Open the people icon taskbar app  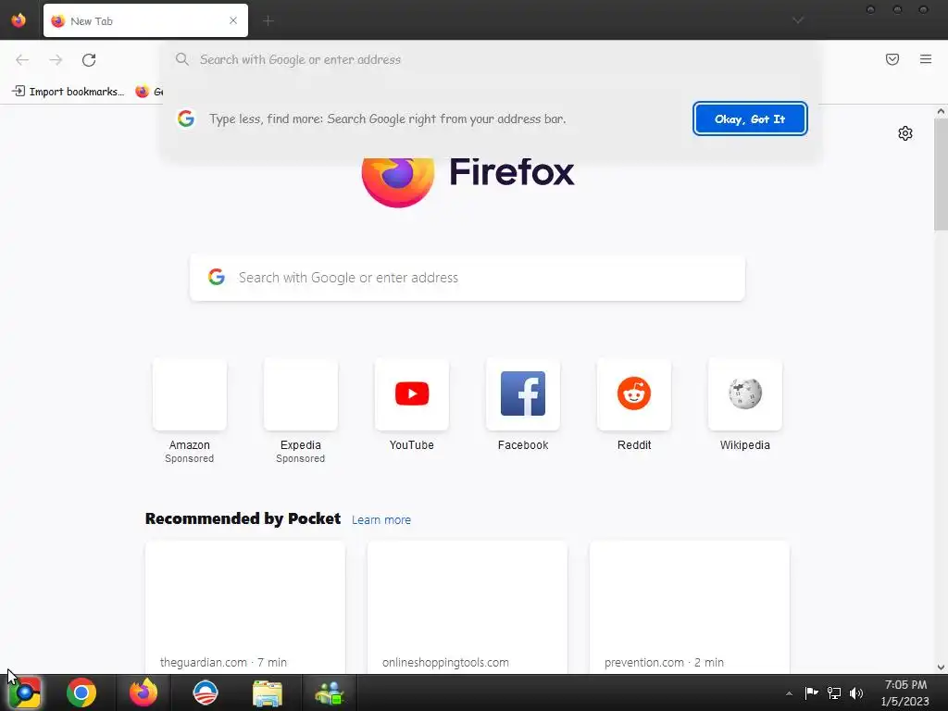(329, 692)
